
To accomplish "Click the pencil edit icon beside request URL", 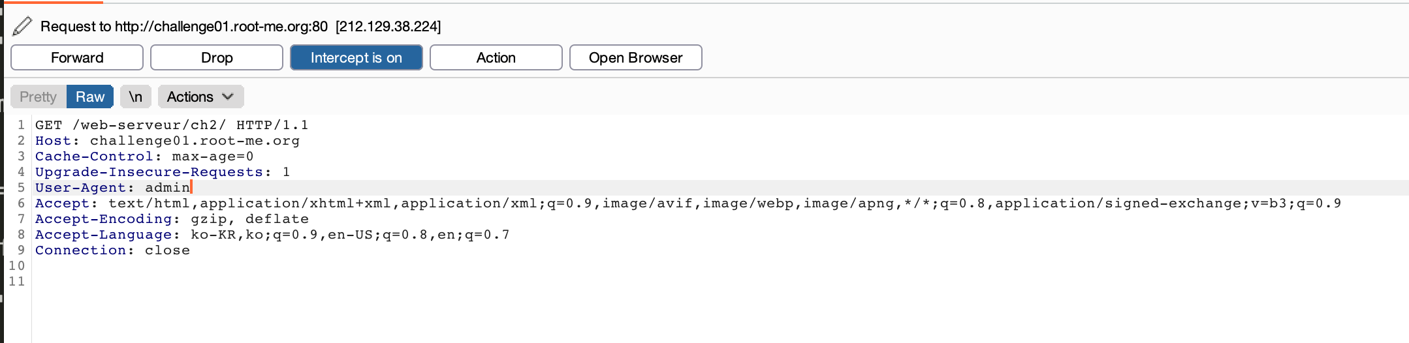I will (22, 26).
